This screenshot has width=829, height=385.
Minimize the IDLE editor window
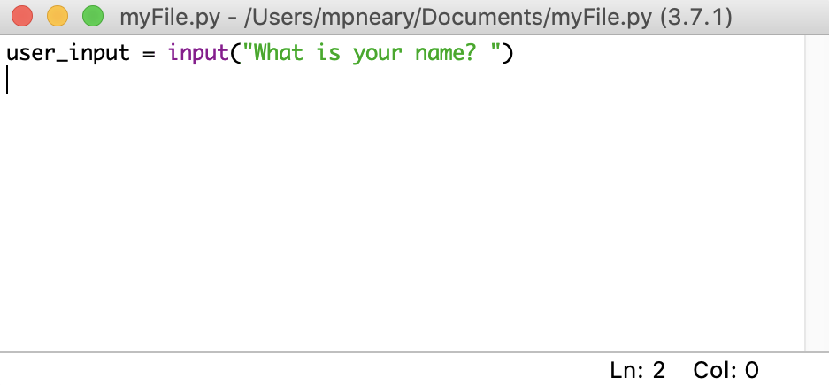[57, 16]
